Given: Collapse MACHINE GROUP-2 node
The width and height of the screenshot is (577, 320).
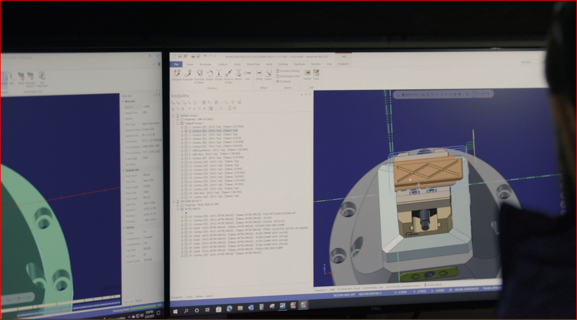Looking at the screenshot, I should (x=174, y=201).
